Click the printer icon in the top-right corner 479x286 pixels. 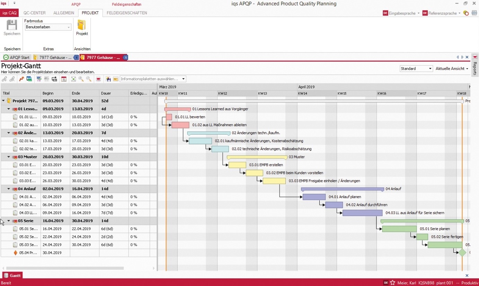tap(474, 12)
